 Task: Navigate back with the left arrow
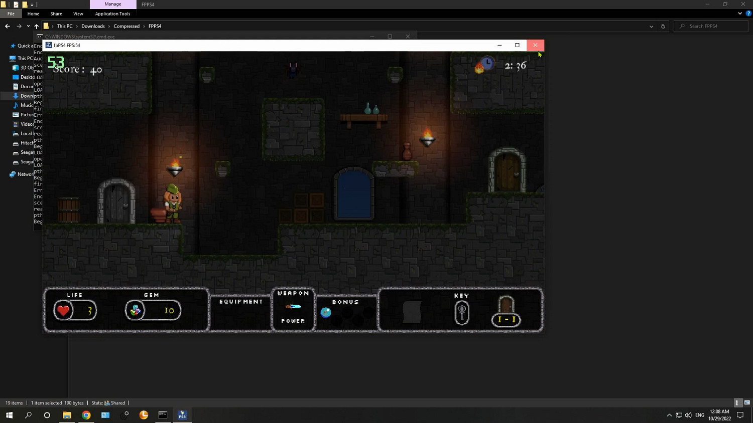[x=8, y=26]
